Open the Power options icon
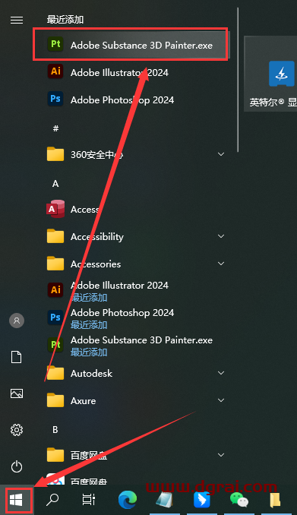Image resolution: width=297 pixels, height=515 pixels. [17, 466]
